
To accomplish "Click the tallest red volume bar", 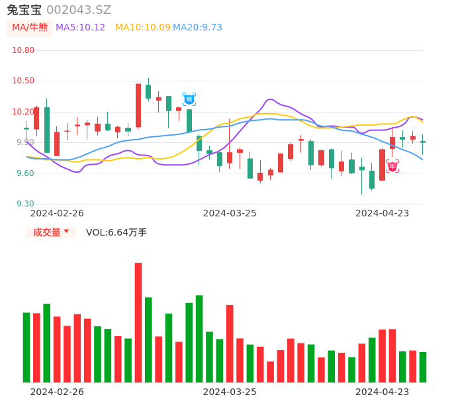I will [138, 322].
